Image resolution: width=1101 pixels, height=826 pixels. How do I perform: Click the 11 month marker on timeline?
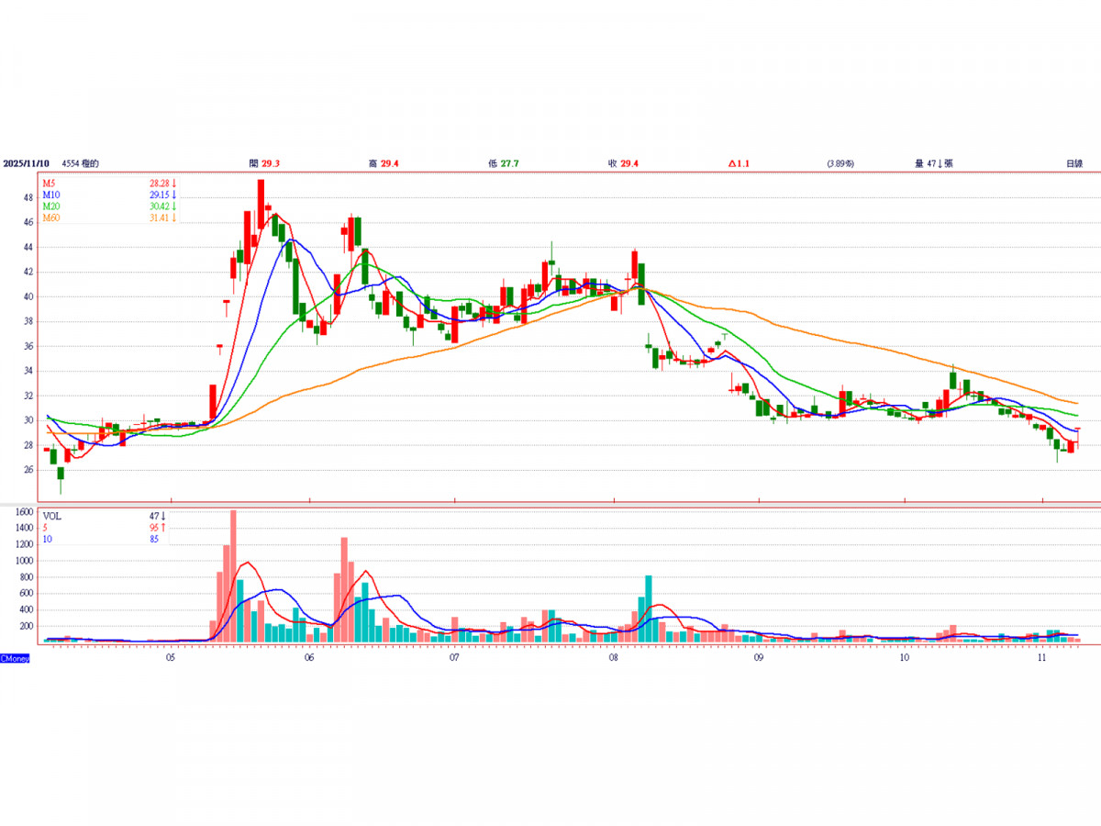(1042, 658)
